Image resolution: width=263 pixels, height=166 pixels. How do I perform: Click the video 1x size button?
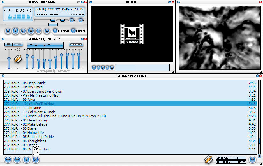pyautogui.click(x=99, y=68)
